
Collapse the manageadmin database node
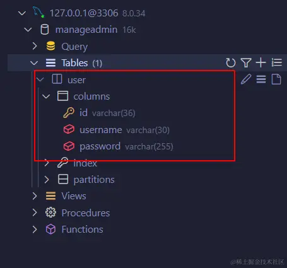coord(28,30)
